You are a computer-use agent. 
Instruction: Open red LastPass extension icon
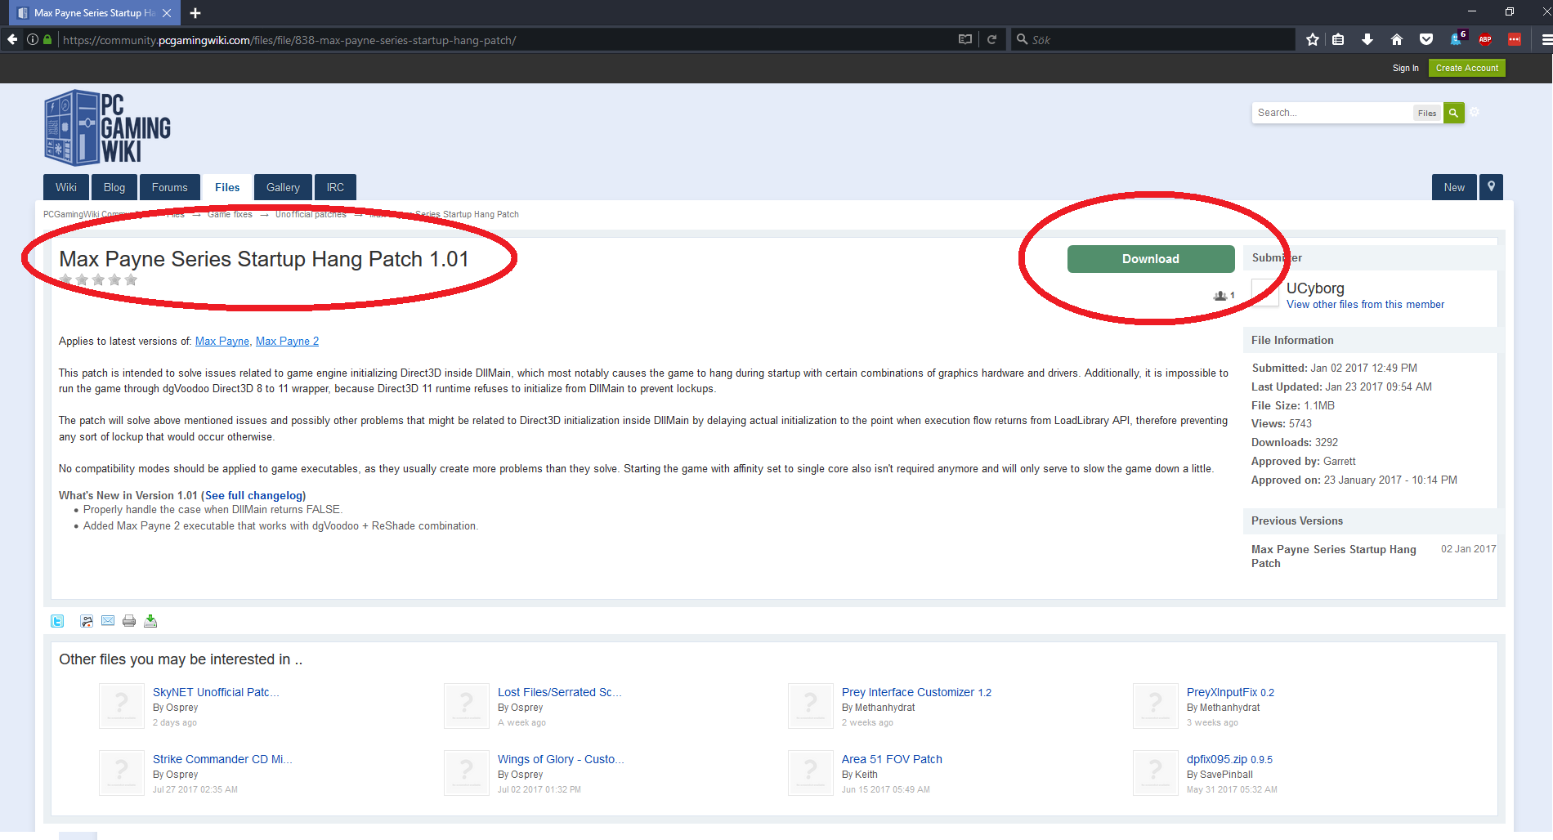(x=1515, y=39)
